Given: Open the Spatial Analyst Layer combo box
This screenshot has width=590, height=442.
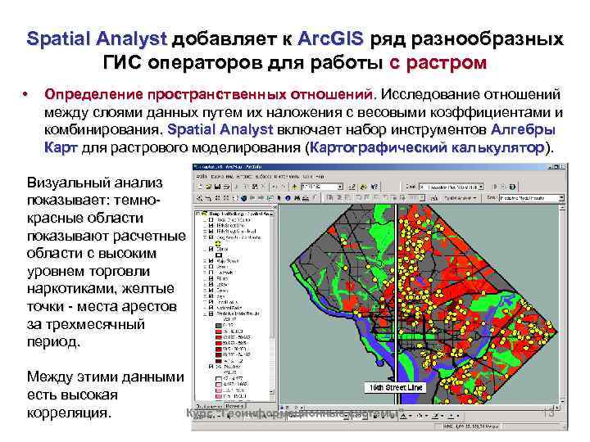Looking at the screenshot, I should (x=532, y=198).
